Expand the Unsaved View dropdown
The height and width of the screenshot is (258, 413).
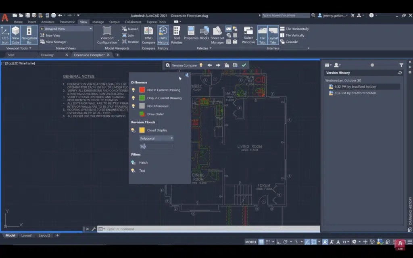click(91, 29)
